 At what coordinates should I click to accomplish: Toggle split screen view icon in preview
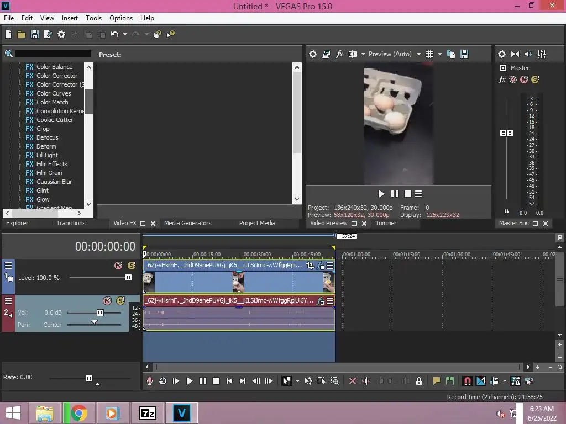point(353,54)
